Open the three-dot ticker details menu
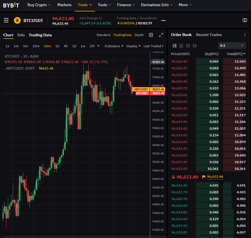251x238 pixels. coord(164,20)
